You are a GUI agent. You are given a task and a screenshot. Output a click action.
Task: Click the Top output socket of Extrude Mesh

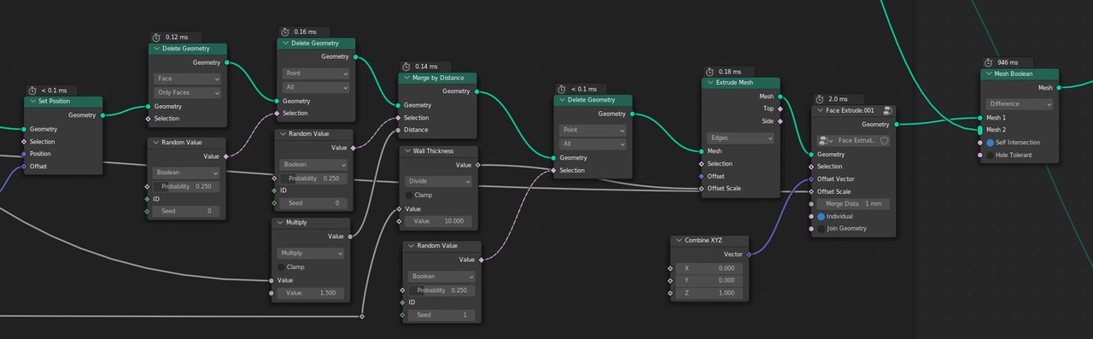[780, 108]
